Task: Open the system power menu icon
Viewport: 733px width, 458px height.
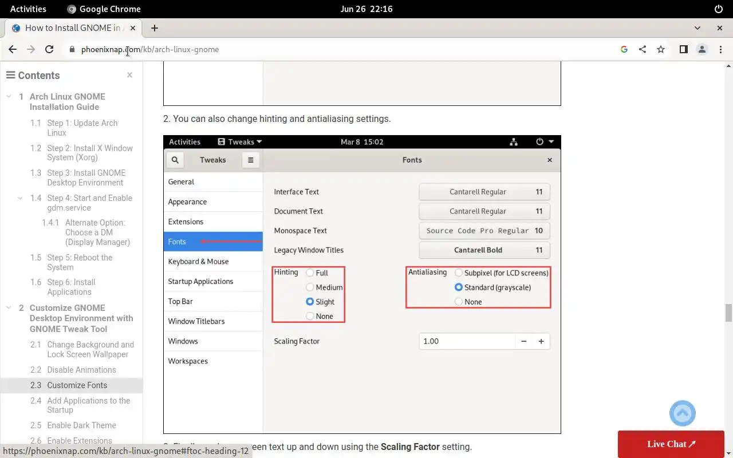Action: 719,9
